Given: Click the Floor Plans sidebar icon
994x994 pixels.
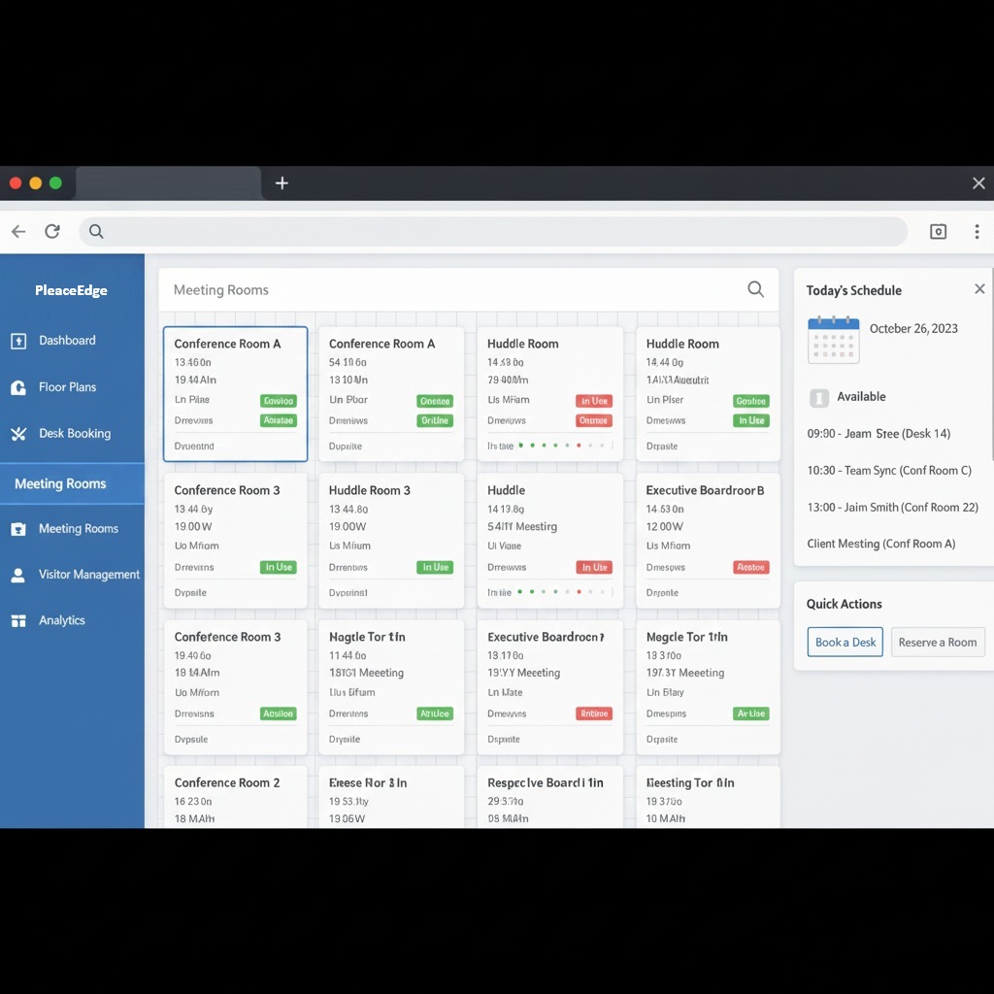Looking at the screenshot, I should tap(18, 387).
